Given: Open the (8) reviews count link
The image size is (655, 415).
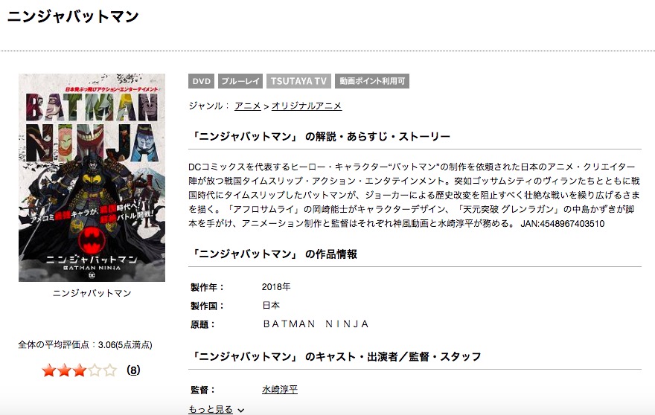Looking at the screenshot, I should 133,370.
